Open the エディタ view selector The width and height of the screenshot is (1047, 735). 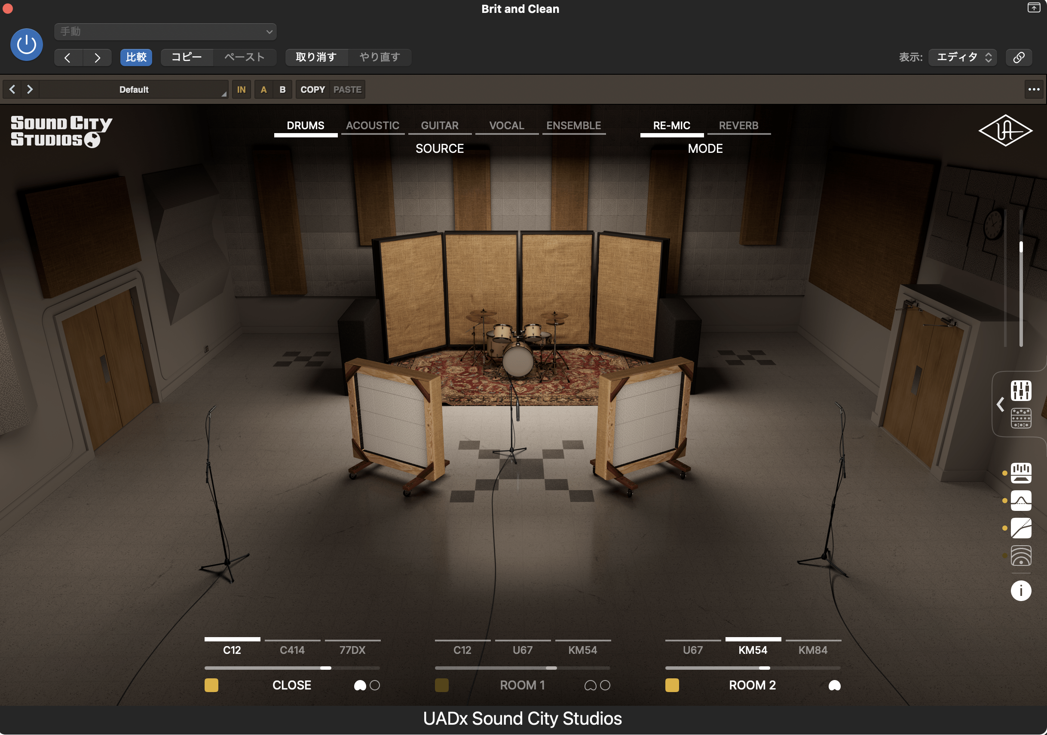(x=962, y=57)
